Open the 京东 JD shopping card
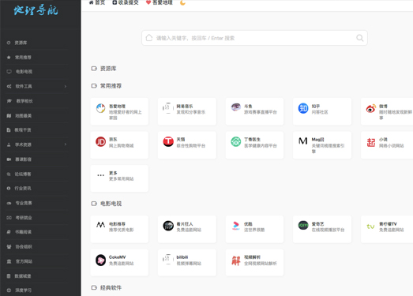This screenshot has height=296, width=413. pos(119,144)
